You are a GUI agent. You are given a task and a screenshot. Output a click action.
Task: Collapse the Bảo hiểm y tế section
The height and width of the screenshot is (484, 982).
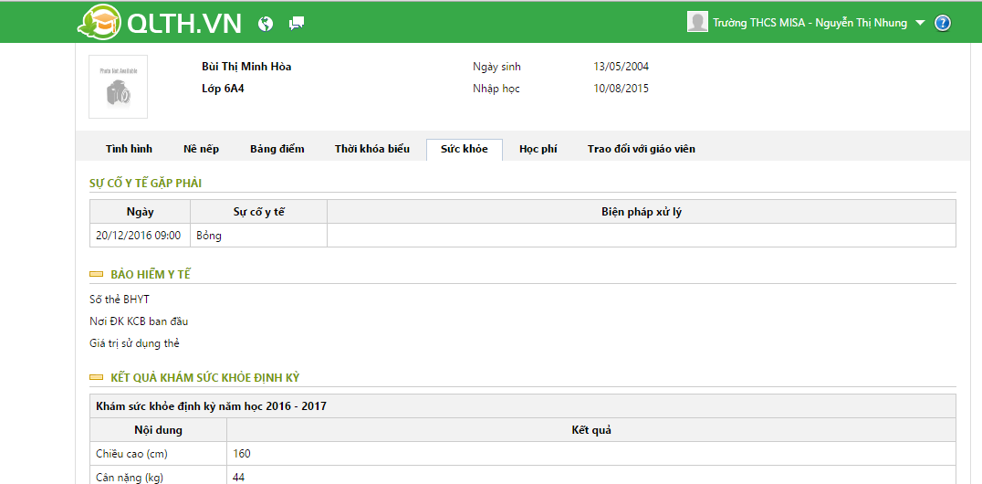pos(96,274)
